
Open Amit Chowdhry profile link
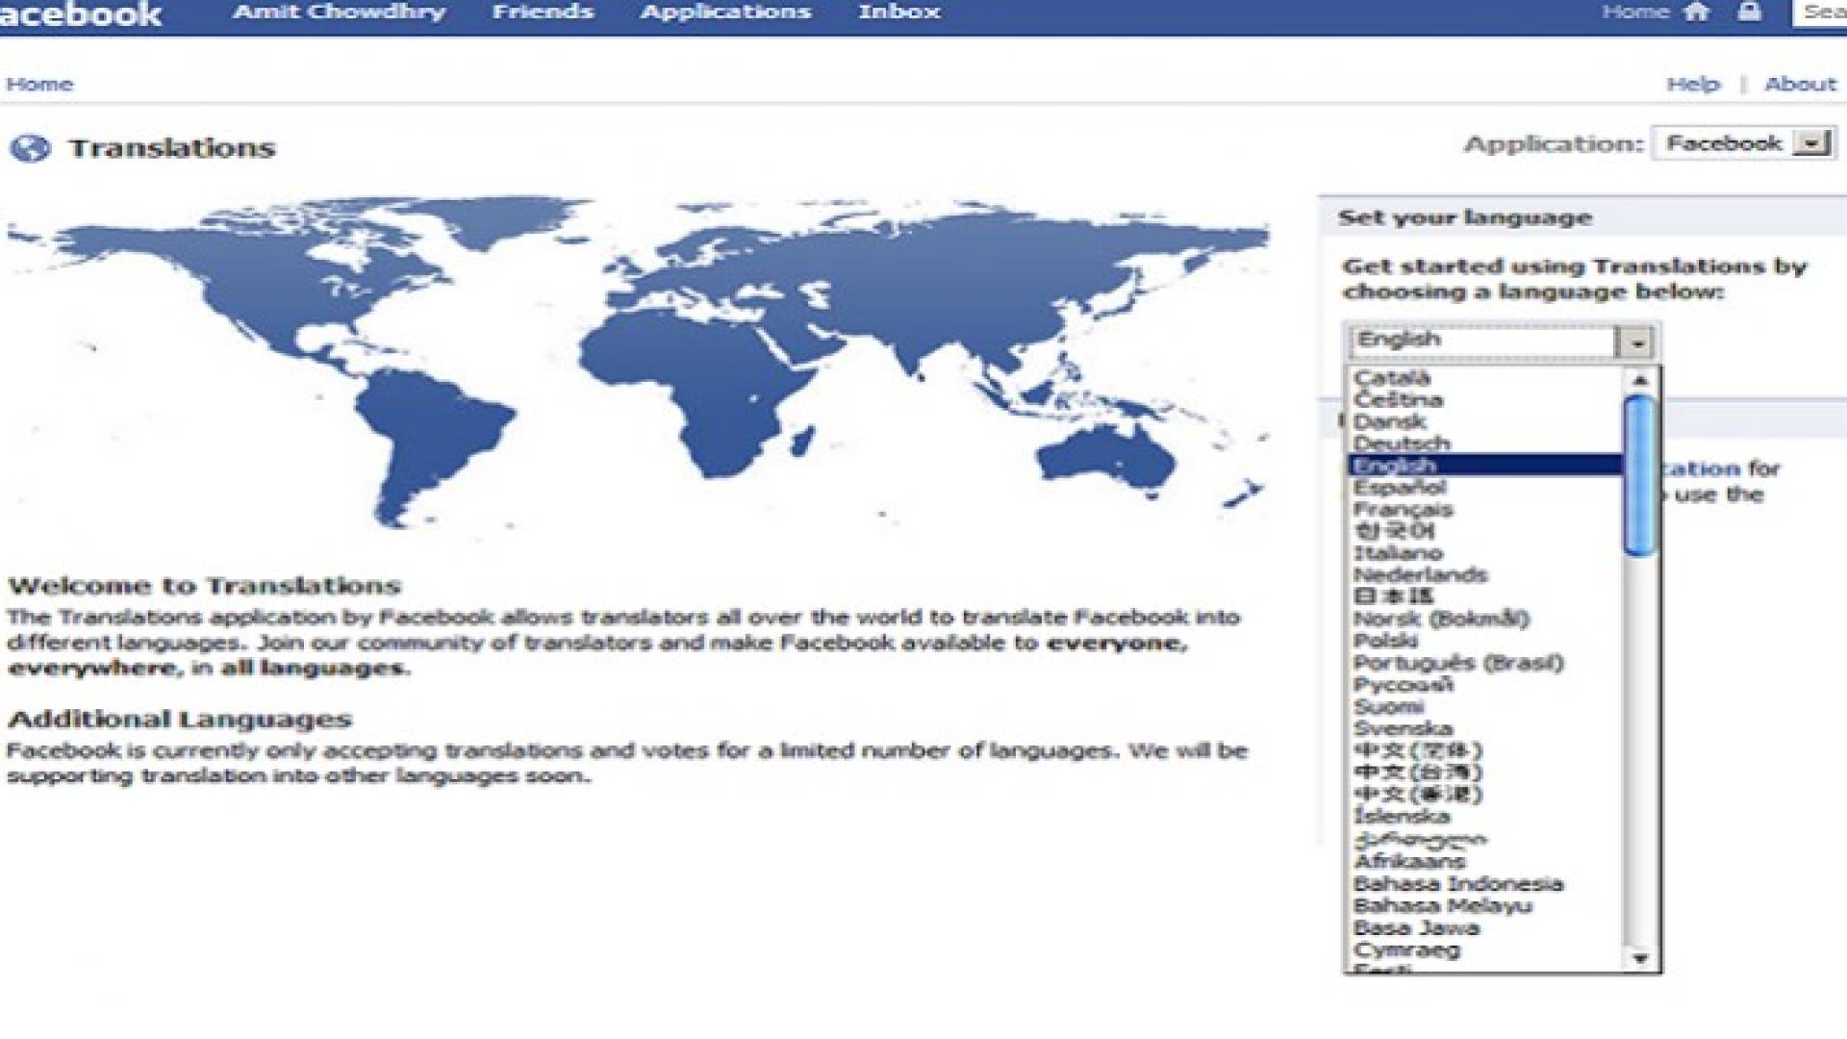[x=339, y=12]
